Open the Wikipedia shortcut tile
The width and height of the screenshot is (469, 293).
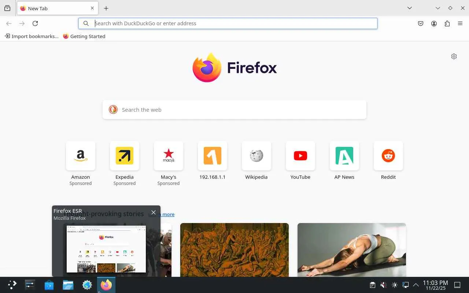(256, 161)
